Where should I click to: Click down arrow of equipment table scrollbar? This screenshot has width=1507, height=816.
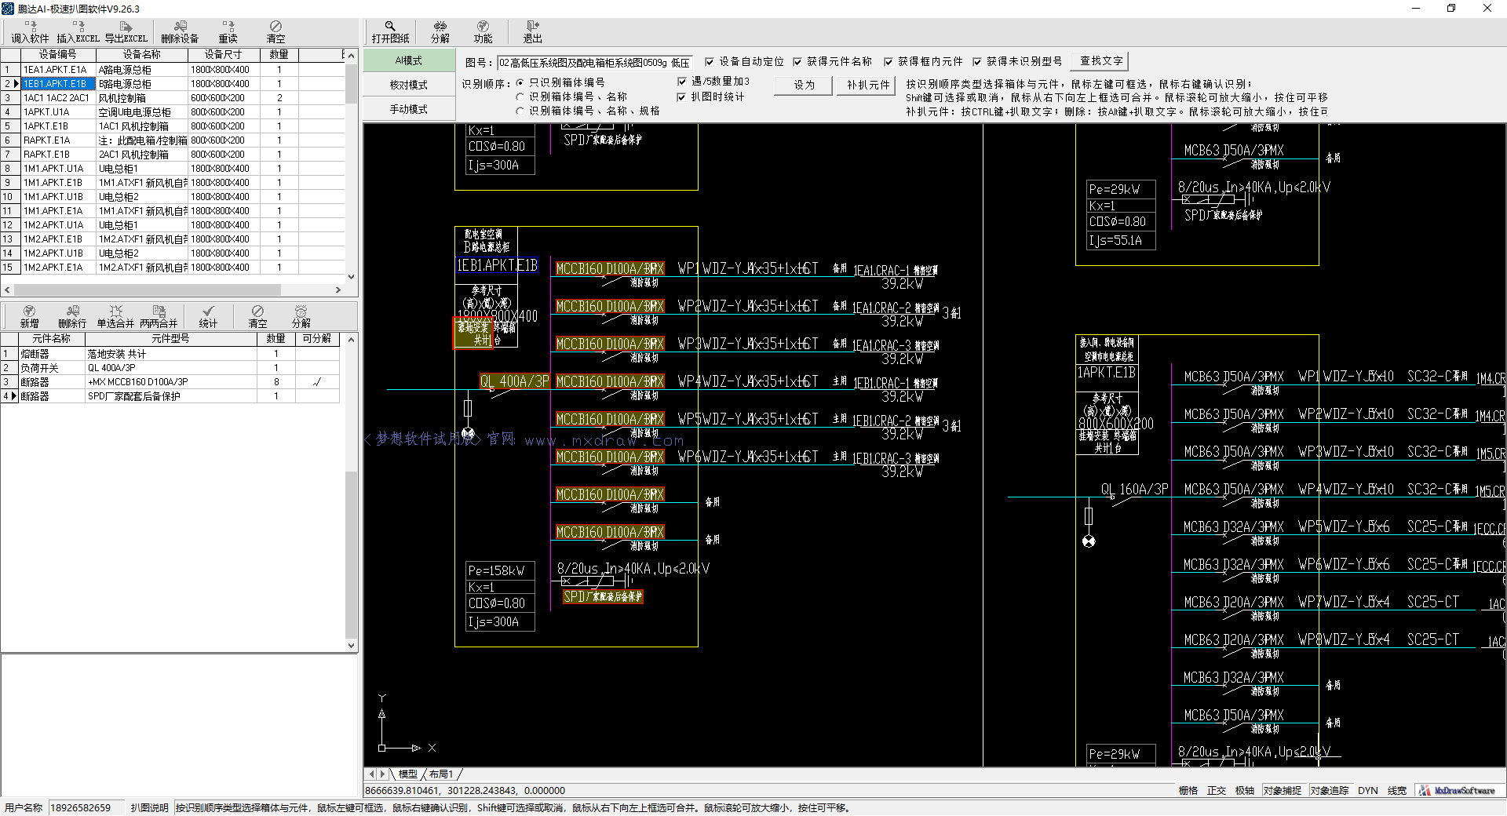tap(351, 277)
